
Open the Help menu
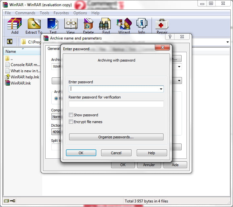click(95, 13)
